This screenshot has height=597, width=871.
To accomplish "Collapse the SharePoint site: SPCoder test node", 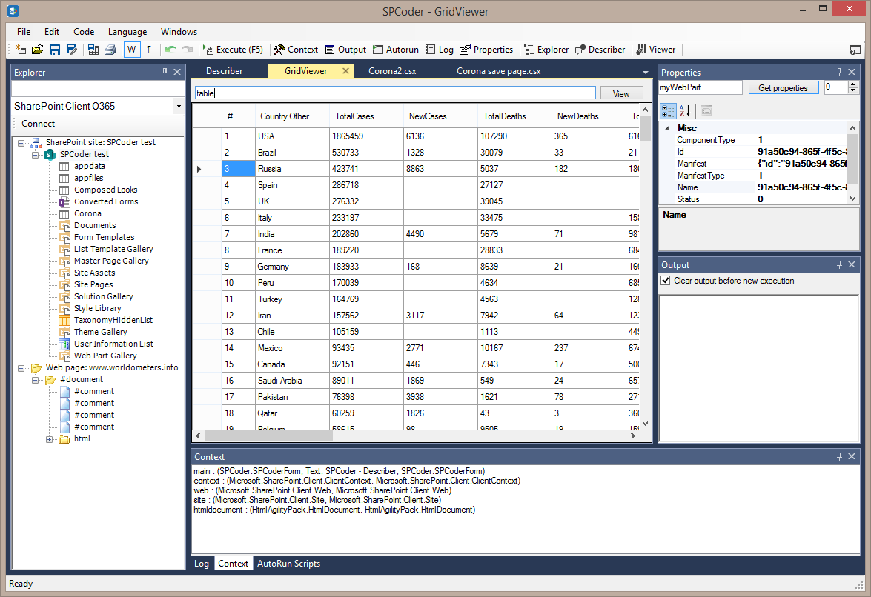I will (21, 143).
